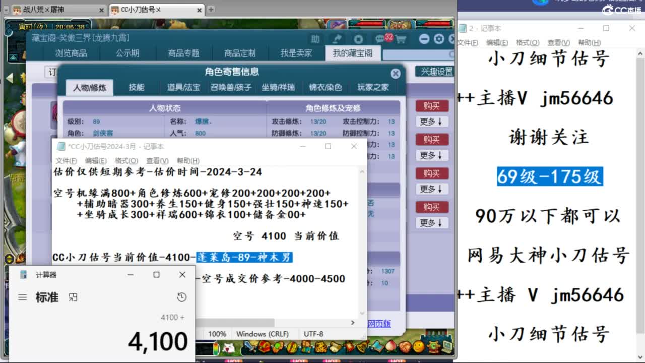Image resolution: width=645 pixels, height=363 pixels.
Task: Click the smiley face icon in game bar
Action: point(419,347)
